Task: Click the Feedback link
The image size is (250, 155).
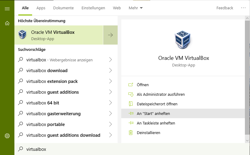Action: point(225,8)
